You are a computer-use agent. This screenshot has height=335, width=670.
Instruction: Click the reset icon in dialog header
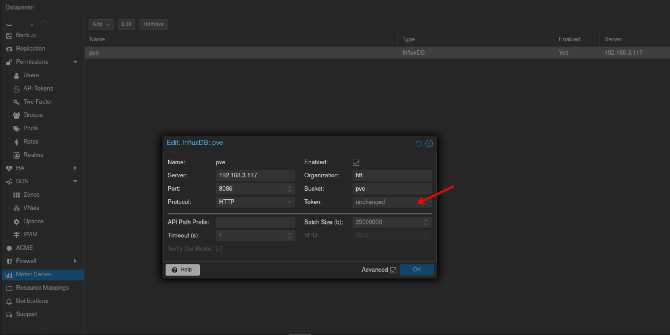pyautogui.click(x=418, y=144)
